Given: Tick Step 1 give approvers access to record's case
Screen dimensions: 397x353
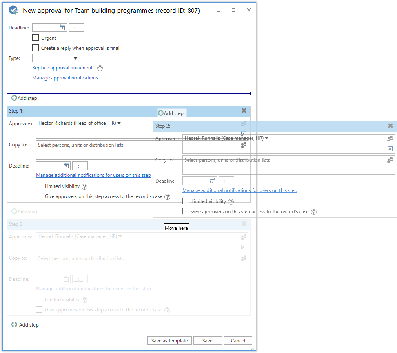Looking at the screenshot, I should coord(39,196).
